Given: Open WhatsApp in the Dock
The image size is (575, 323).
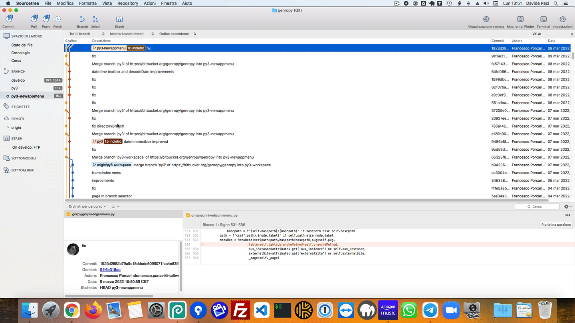Looking at the screenshot, I should tap(409, 310).
